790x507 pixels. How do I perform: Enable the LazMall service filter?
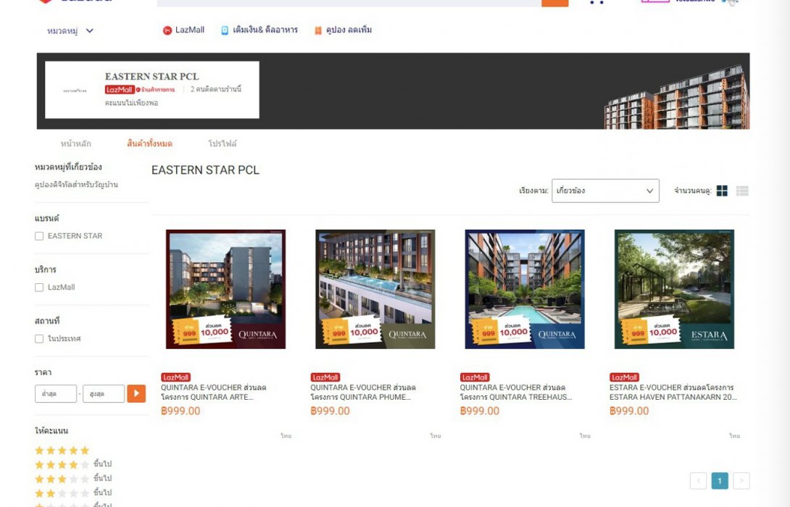click(x=38, y=287)
